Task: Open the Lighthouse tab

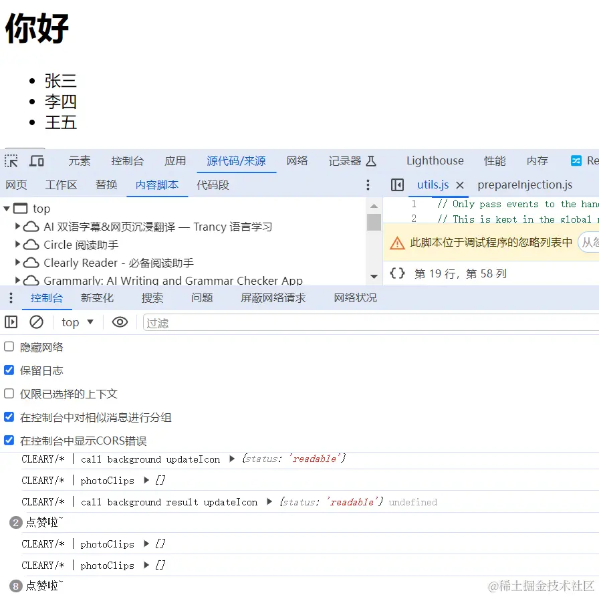Action: coord(435,161)
